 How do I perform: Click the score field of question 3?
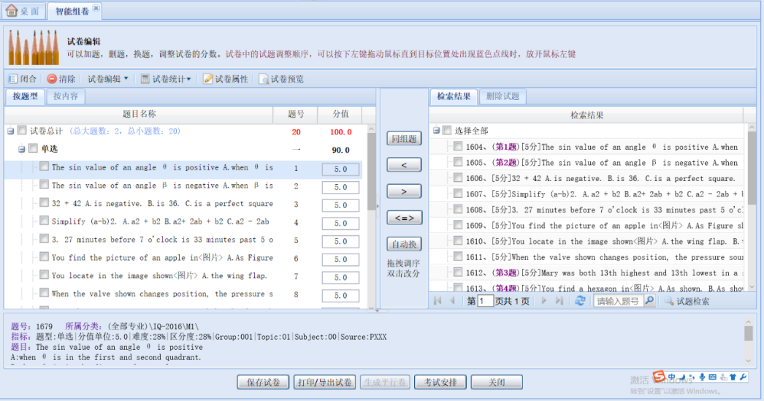340,205
